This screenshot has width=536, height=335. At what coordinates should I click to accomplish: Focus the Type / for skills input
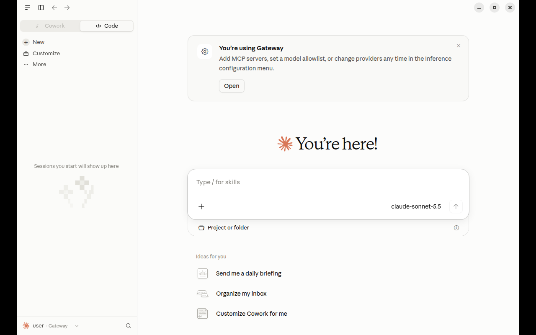coord(328,182)
